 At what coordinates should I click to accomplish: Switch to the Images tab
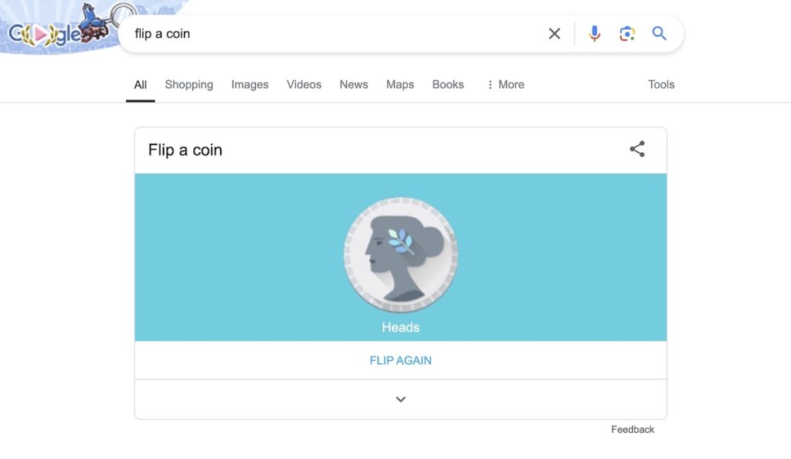(250, 85)
